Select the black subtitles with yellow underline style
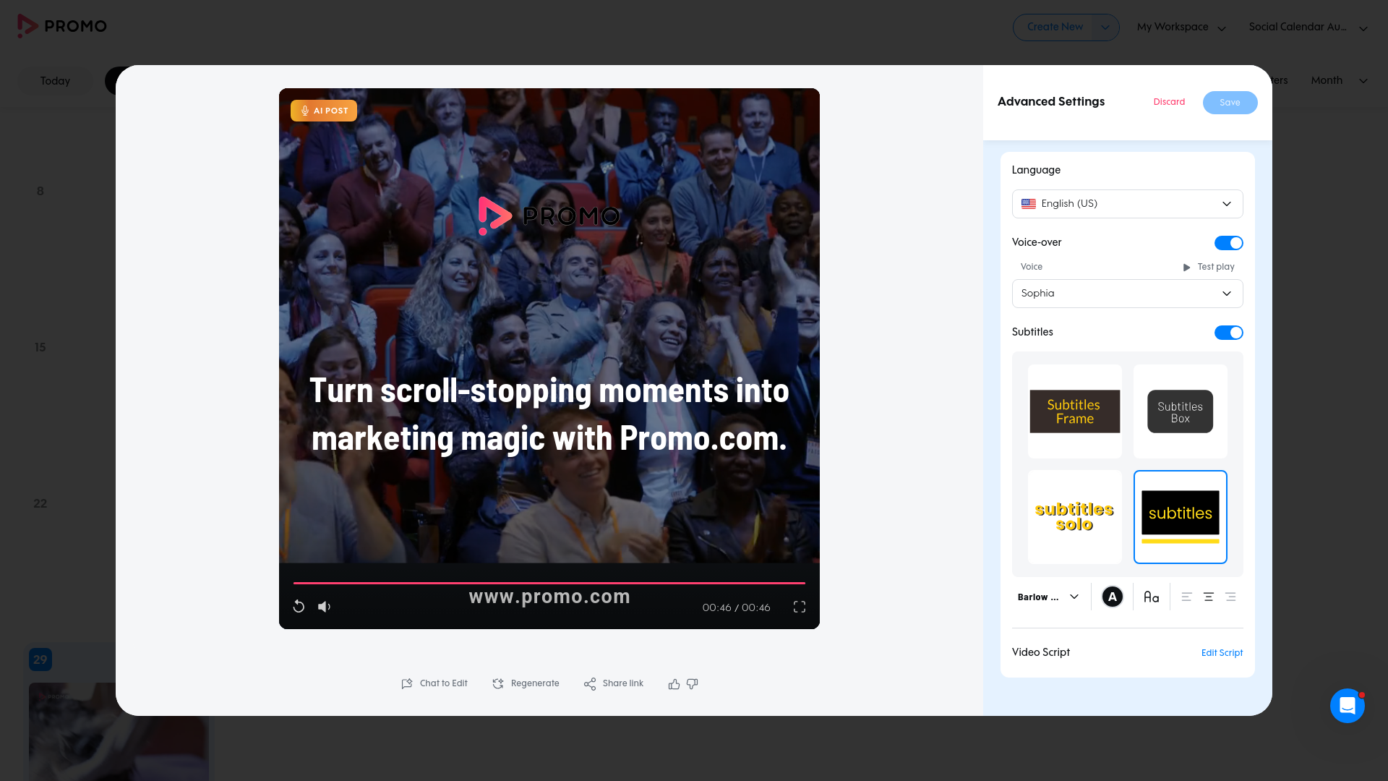This screenshot has width=1388, height=781. 1181,517
